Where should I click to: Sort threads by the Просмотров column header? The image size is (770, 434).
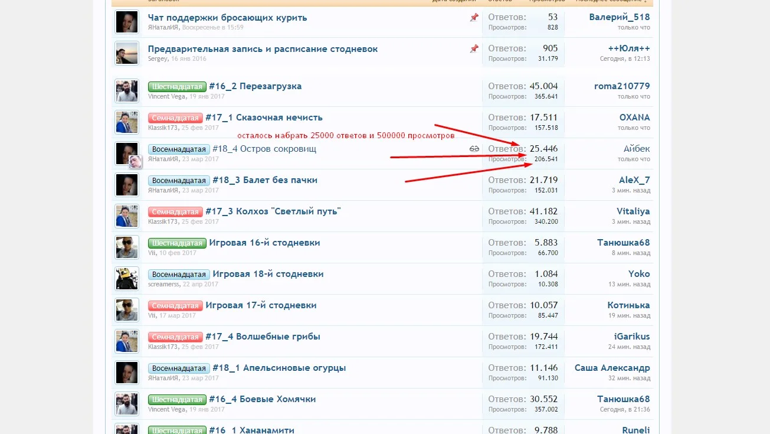pos(549,2)
